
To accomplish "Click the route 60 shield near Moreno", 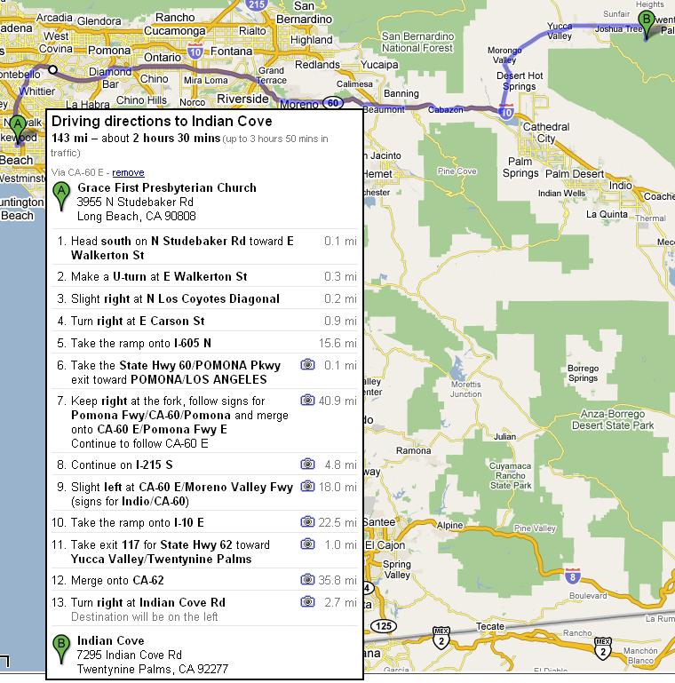I will tap(333, 103).
